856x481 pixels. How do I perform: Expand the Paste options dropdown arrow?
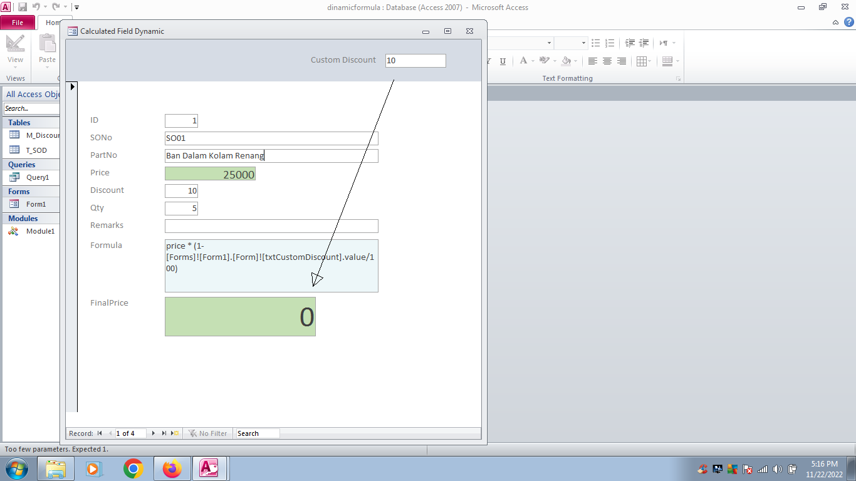48,67
